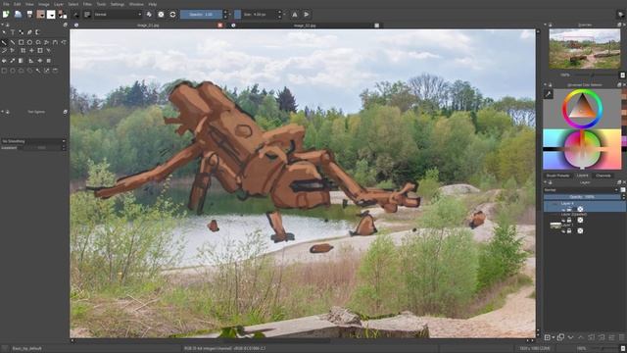This screenshot has height=353, width=627.
Task: Open the Layer menu
Action: (x=59, y=4)
